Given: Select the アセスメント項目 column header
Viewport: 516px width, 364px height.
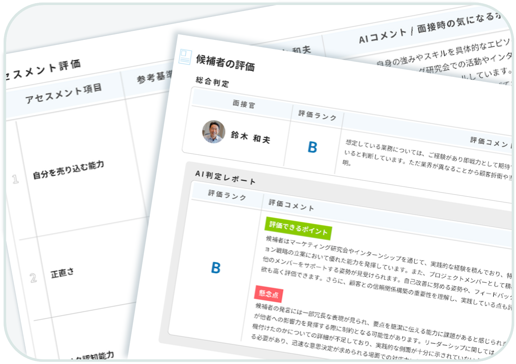Looking at the screenshot, I should point(64,93).
